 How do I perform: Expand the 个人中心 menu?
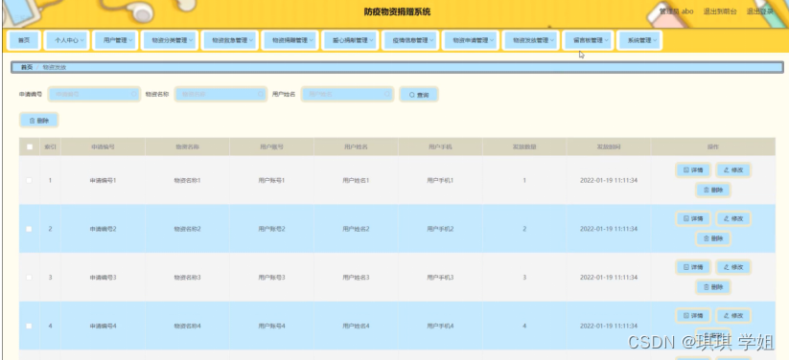[66, 41]
